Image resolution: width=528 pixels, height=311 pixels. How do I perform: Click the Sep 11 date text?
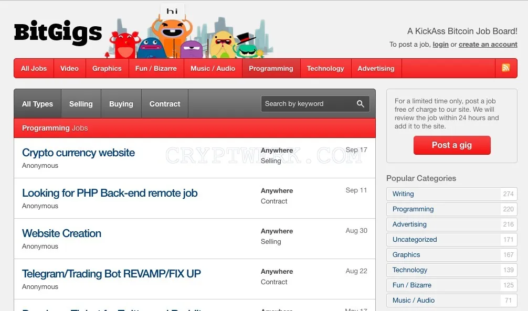tap(356, 190)
